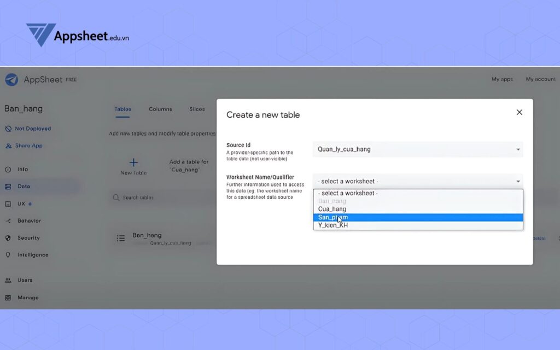Image resolution: width=560 pixels, height=350 pixels.
Task: Click the plus icon for New Table
Action: [133, 162]
